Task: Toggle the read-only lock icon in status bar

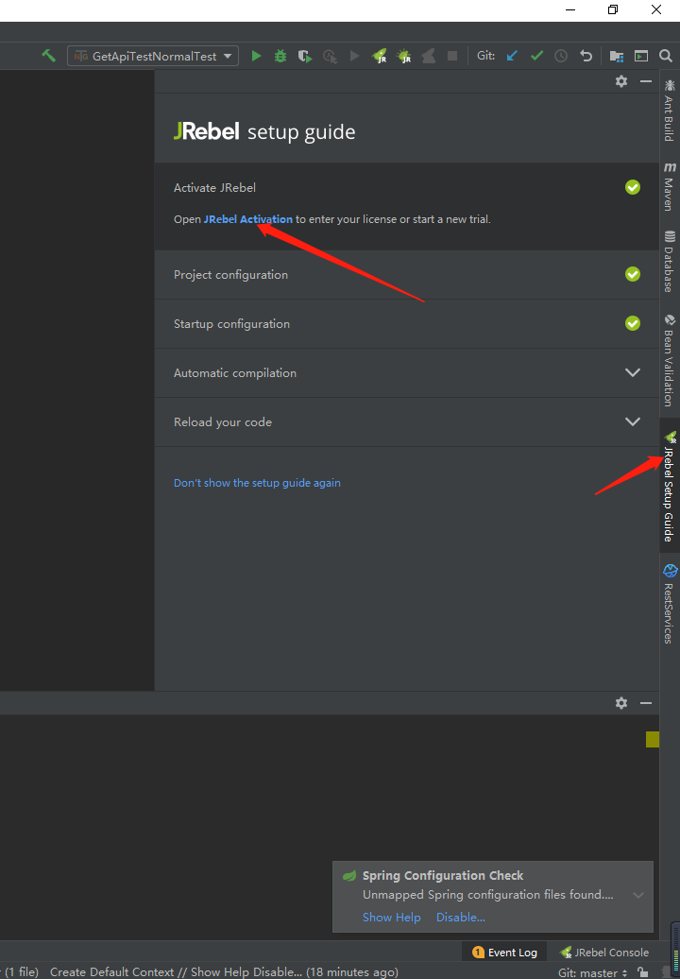Action: coord(642,972)
